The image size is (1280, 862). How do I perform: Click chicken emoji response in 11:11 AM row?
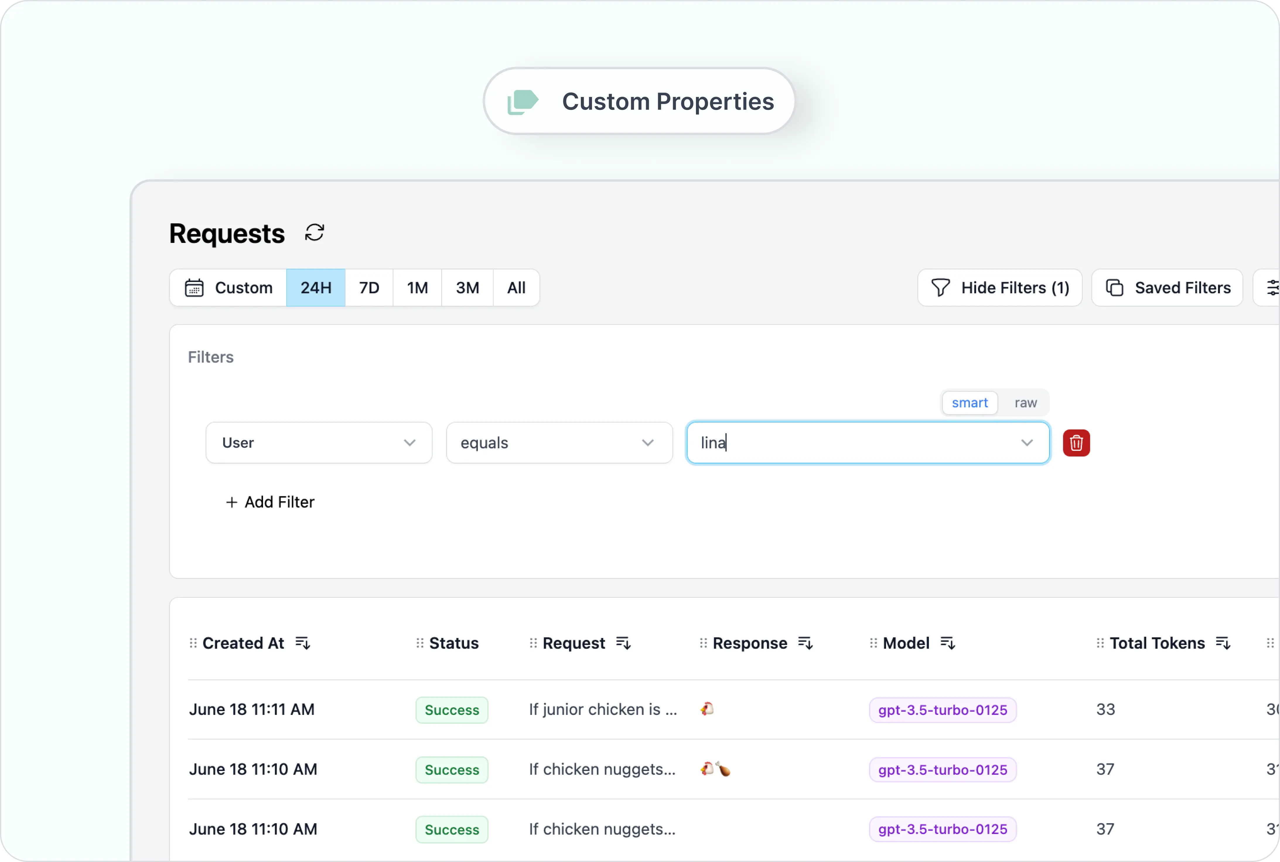click(707, 709)
